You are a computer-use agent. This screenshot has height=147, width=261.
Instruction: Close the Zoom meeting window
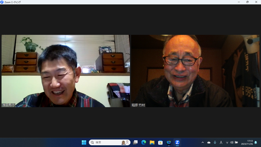tap(256, 2)
